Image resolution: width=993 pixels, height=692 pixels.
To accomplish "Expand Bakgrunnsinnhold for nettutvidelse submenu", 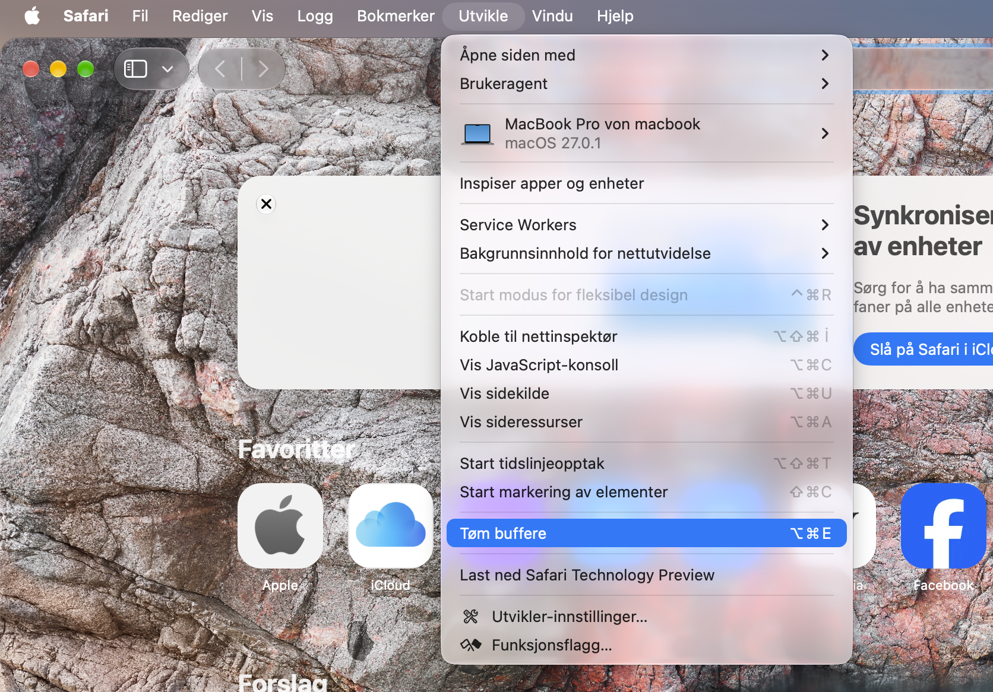I will [x=647, y=253].
